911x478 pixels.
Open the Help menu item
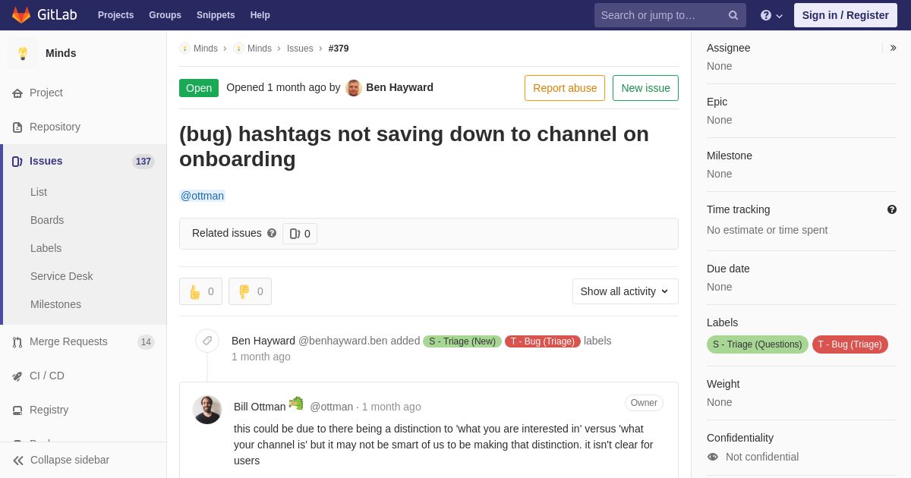tap(260, 15)
